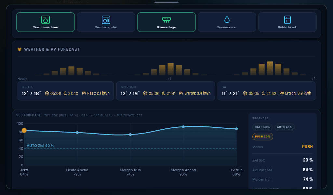
Task: Click the PV Ertrag: 3.4 kWh value
Action: click(195, 93)
